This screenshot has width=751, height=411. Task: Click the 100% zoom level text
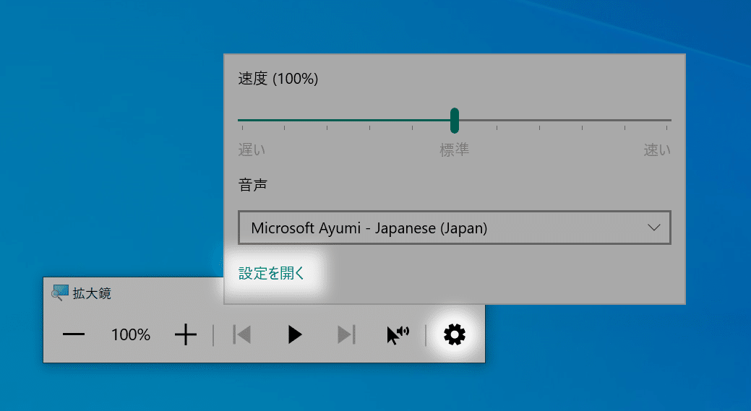131,334
